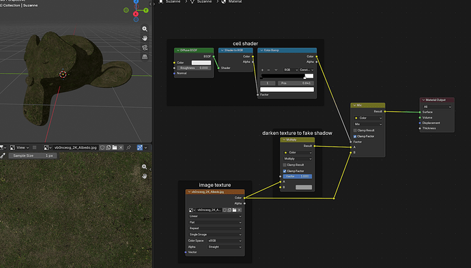
Task: Open the Color Ramp tools chevron menu
Action: click(276, 70)
